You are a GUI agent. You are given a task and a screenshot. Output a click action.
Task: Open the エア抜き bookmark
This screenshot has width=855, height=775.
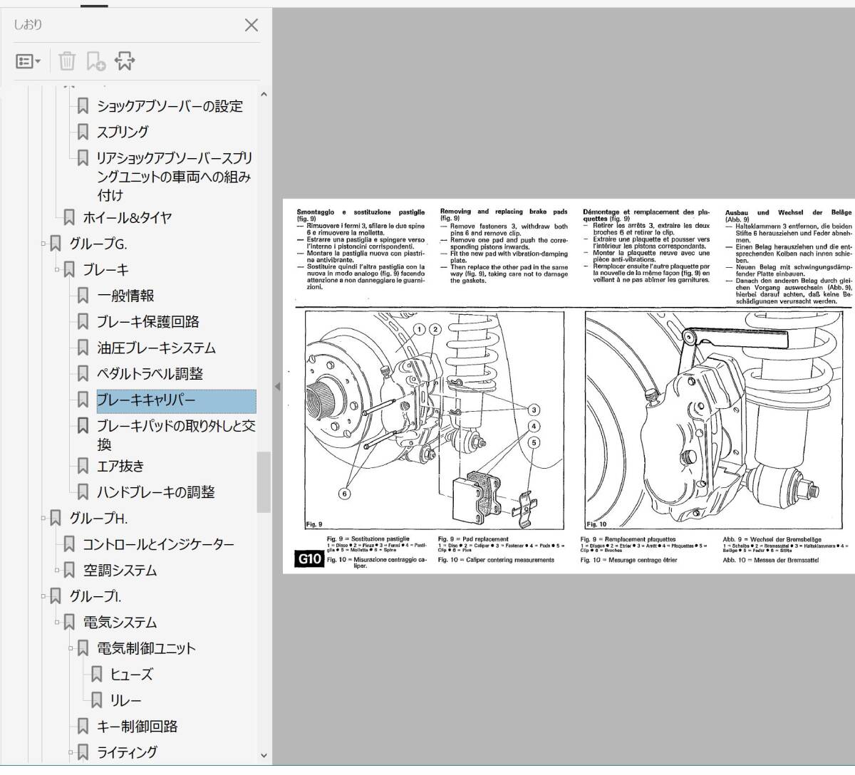pyautogui.click(x=120, y=466)
